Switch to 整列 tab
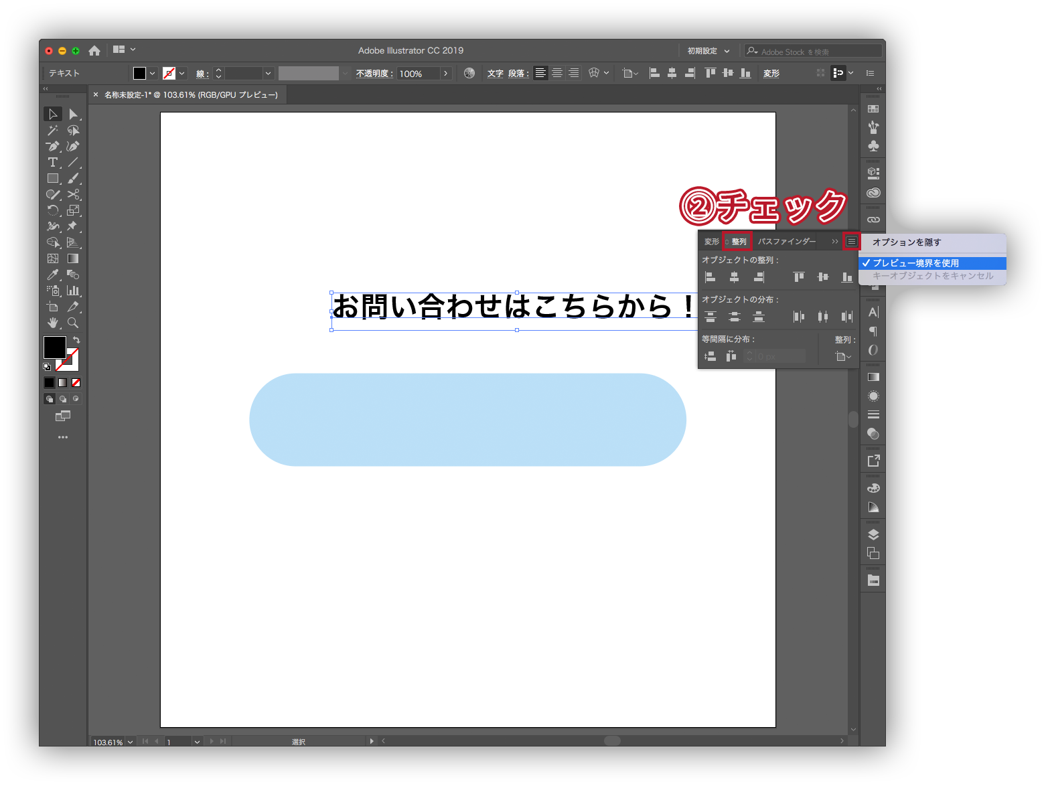1046x786 pixels. click(x=739, y=242)
